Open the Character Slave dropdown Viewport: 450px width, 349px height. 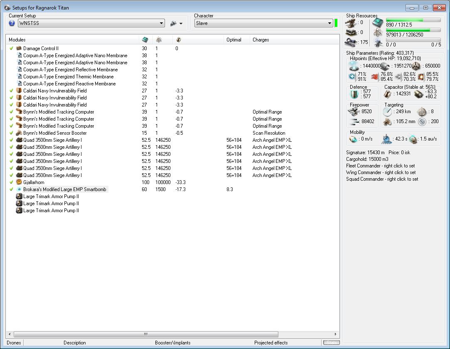[263, 23]
